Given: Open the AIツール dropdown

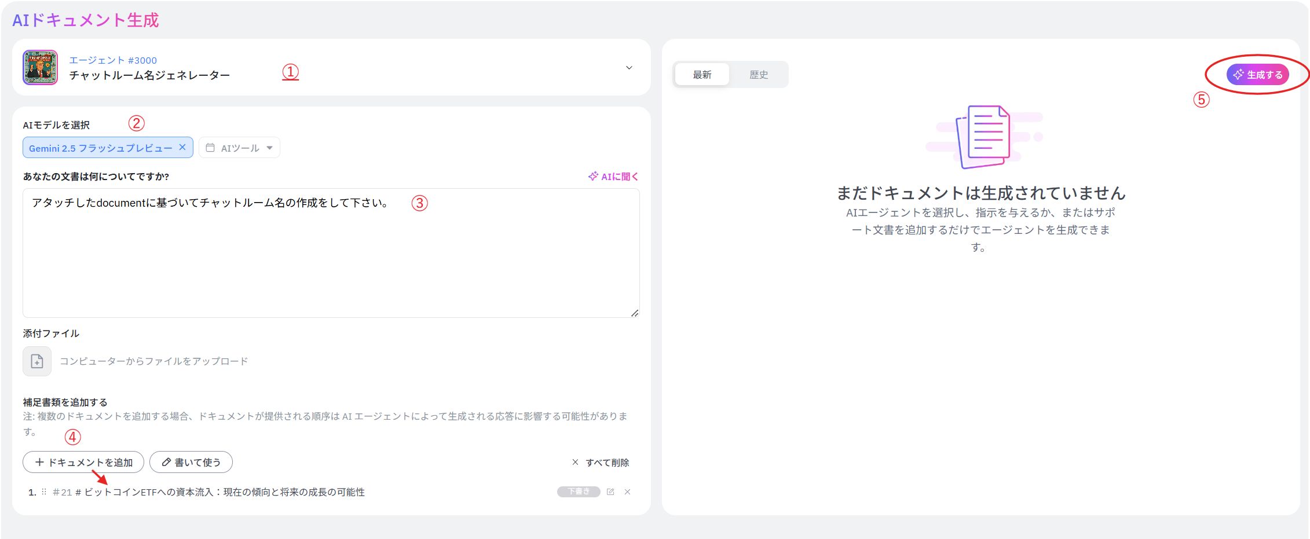Looking at the screenshot, I should (239, 148).
